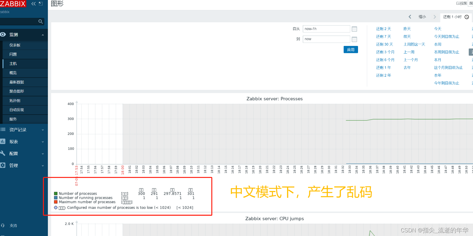The image size is (473, 236).
Task: Select 上周的这一天 time range
Action: point(414,44)
